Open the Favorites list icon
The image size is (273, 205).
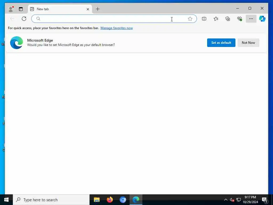[x=216, y=19]
